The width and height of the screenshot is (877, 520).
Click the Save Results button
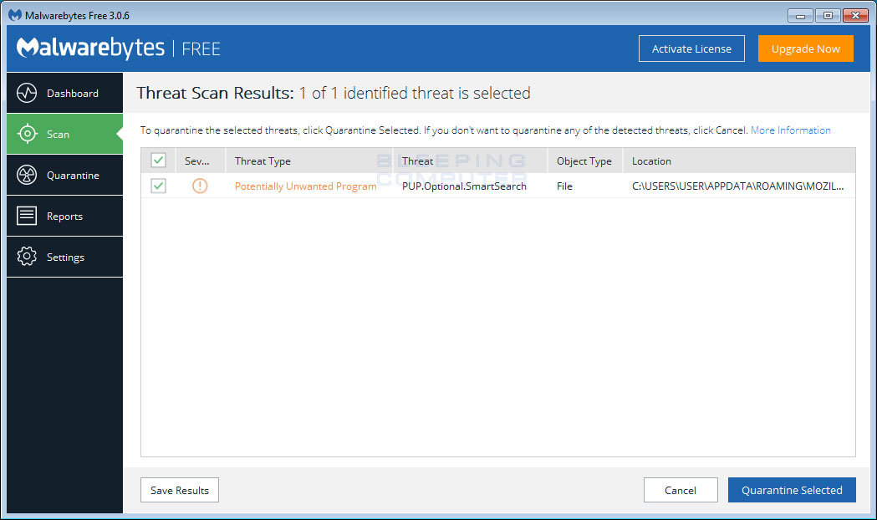[x=180, y=490]
